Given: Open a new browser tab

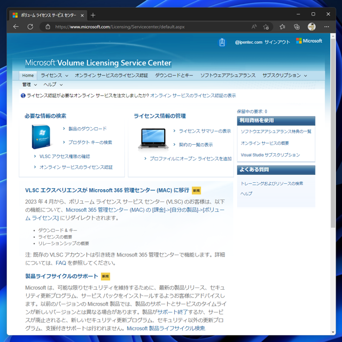Looking at the screenshot, I should [93, 15].
